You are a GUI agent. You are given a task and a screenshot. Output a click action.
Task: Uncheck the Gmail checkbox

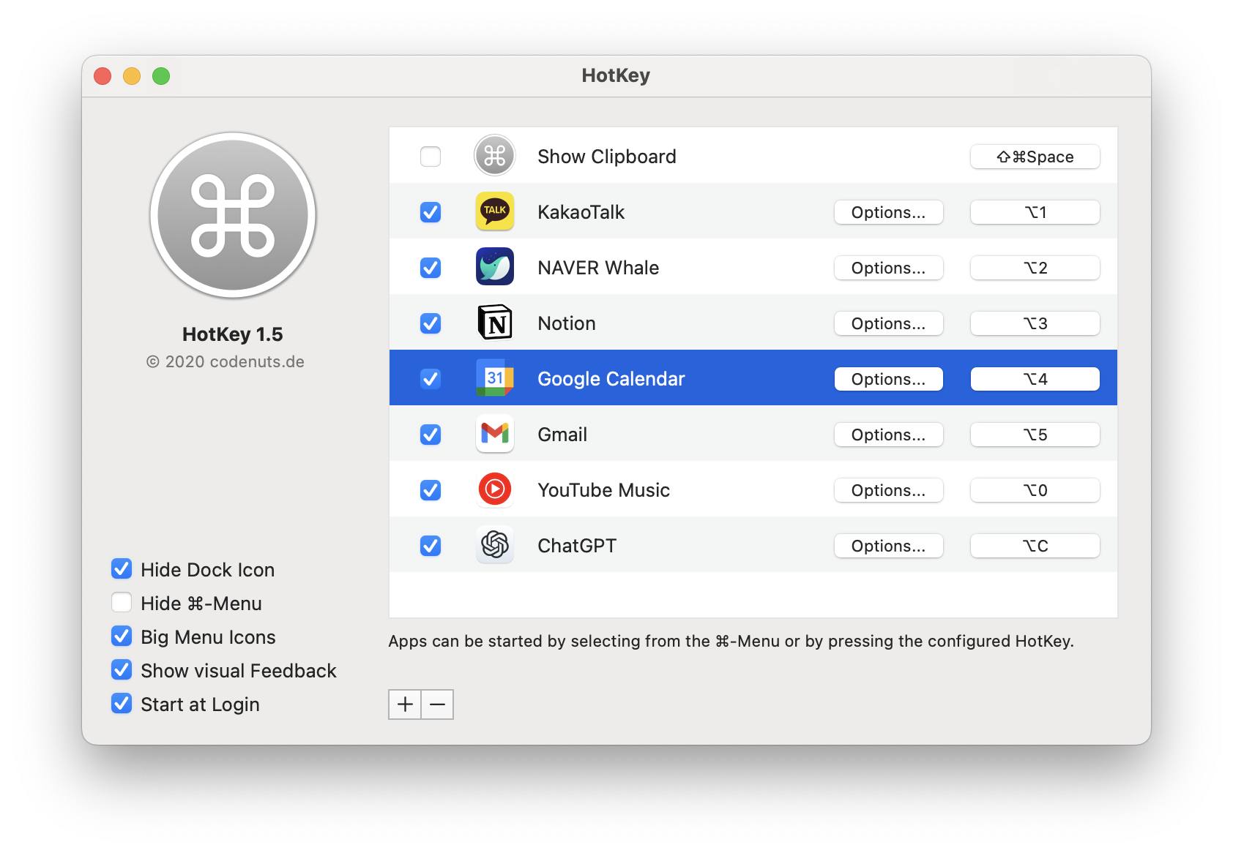(x=431, y=435)
